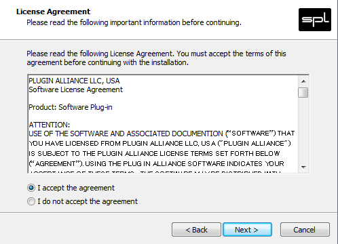Click the license text scrollbar thumb
Image resolution: width=338 pixels, height=244 pixels.
[303, 92]
